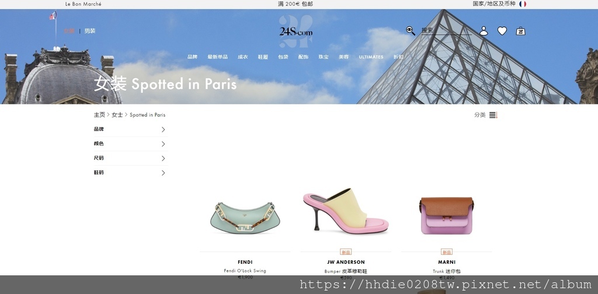Open the 美容 menu item
The height and width of the screenshot is (294, 598).
(x=343, y=57)
